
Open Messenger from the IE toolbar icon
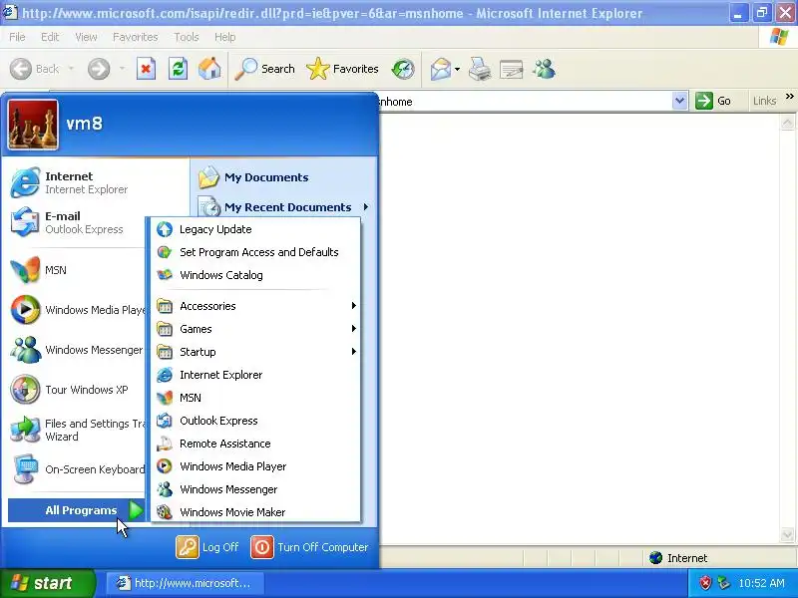tap(544, 69)
